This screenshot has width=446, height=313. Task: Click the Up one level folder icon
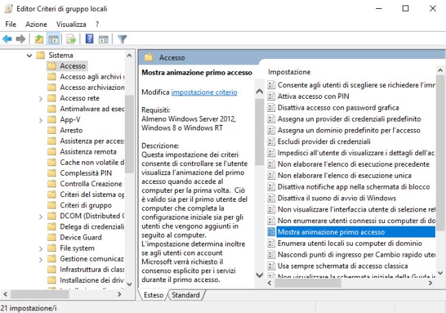pyautogui.click(x=39, y=39)
